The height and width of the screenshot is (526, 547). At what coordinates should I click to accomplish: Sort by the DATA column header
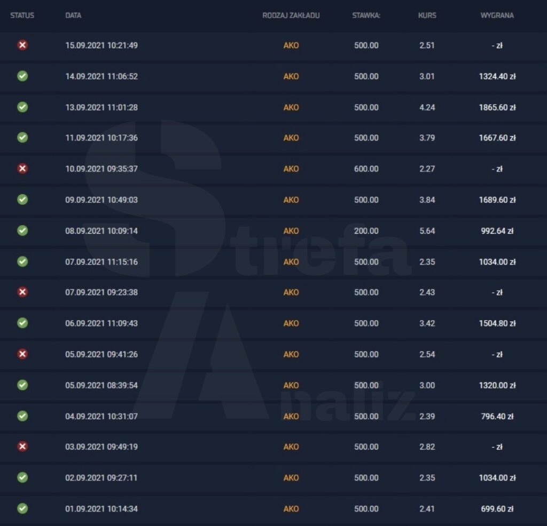click(73, 15)
